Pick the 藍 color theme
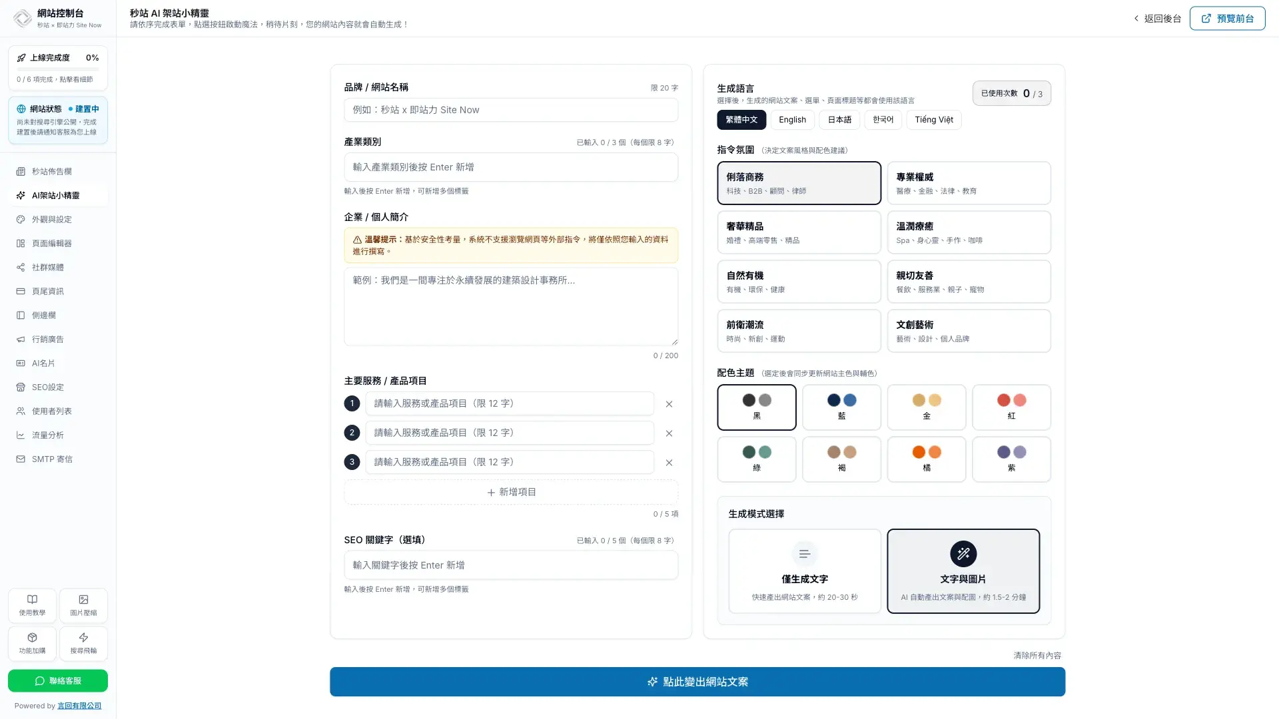Screen dimensions: 1279x719 (841, 407)
